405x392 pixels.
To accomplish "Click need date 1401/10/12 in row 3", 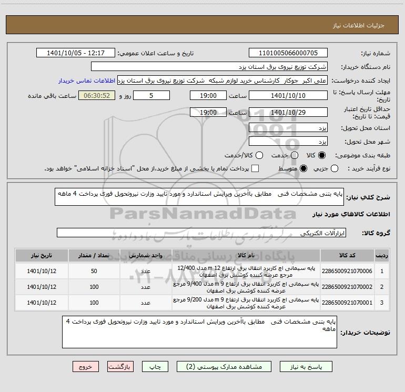I will [42, 303].
